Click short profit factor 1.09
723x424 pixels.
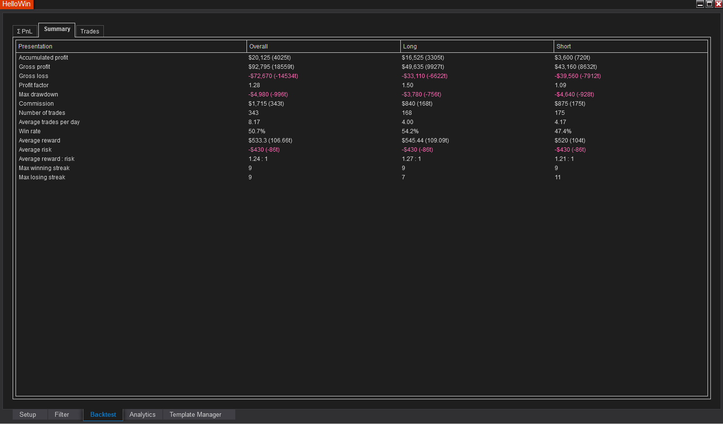point(560,85)
